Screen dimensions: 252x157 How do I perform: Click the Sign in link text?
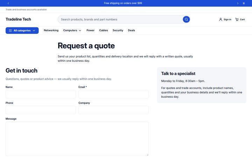[227, 20]
